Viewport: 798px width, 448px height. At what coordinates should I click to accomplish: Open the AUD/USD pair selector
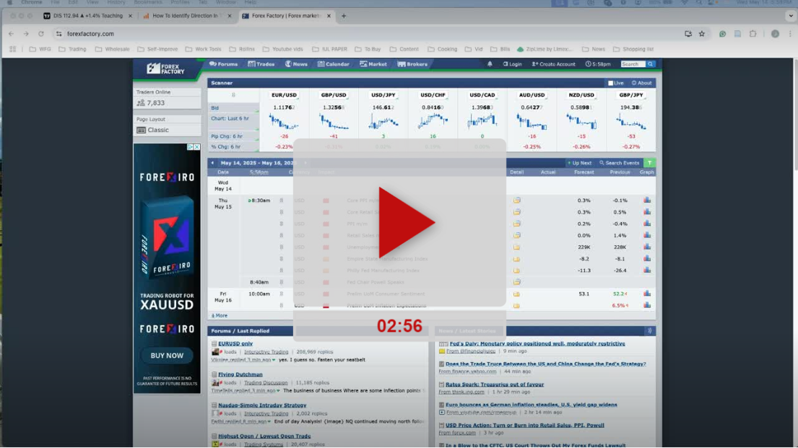tap(532, 95)
